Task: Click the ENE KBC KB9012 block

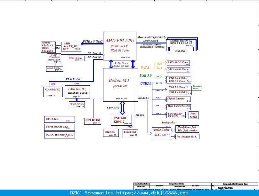Action: 121,120
